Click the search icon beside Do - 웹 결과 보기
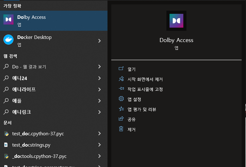Viewport: 246px width, 167px height. tap(6, 67)
